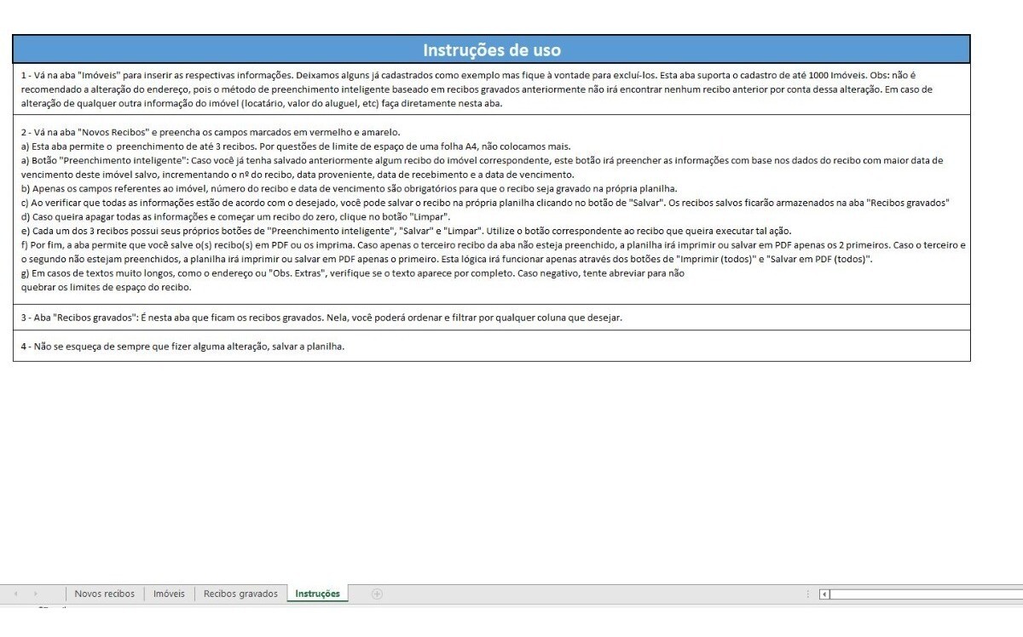Viewport: 1023px width, 637px height.
Task: Add a new sheet with plus icon
Action: (377, 594)
